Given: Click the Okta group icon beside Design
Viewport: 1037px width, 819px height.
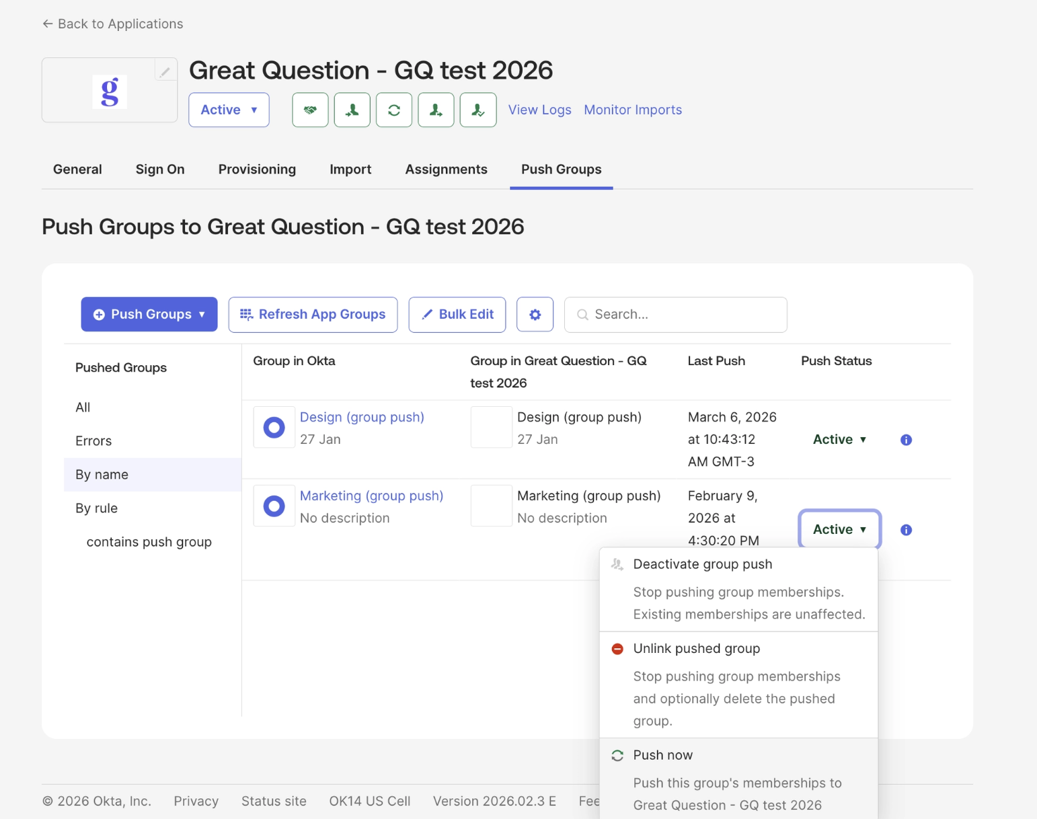Looking at the screenshot, I should click(x=274, y=427).
